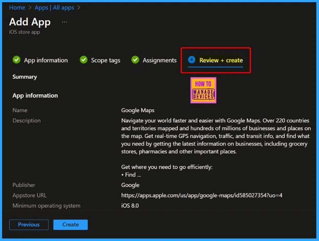This screenshot has height=241, width=319.
Task: Click the '• Find ...' line
Action: pyautogui.click(x=131, y=175)
